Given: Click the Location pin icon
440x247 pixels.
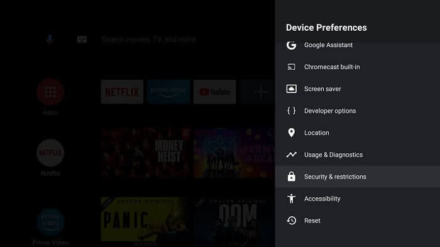Looking at the screenshot, I should click(291, 133).
